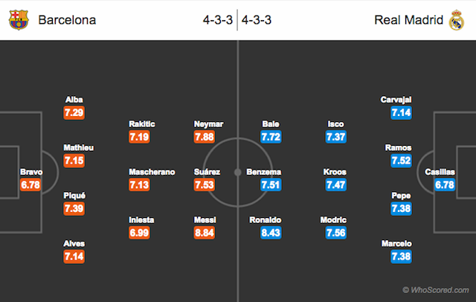Click goalkeeper Bravo's 6.78 rating

[x=30, y=185]
